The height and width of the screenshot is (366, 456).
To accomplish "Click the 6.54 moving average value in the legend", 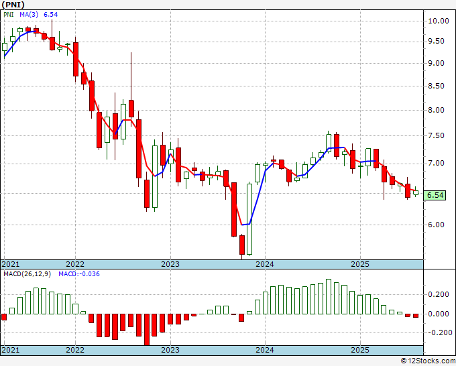I will pyautogui.click(x=50, y=14).
